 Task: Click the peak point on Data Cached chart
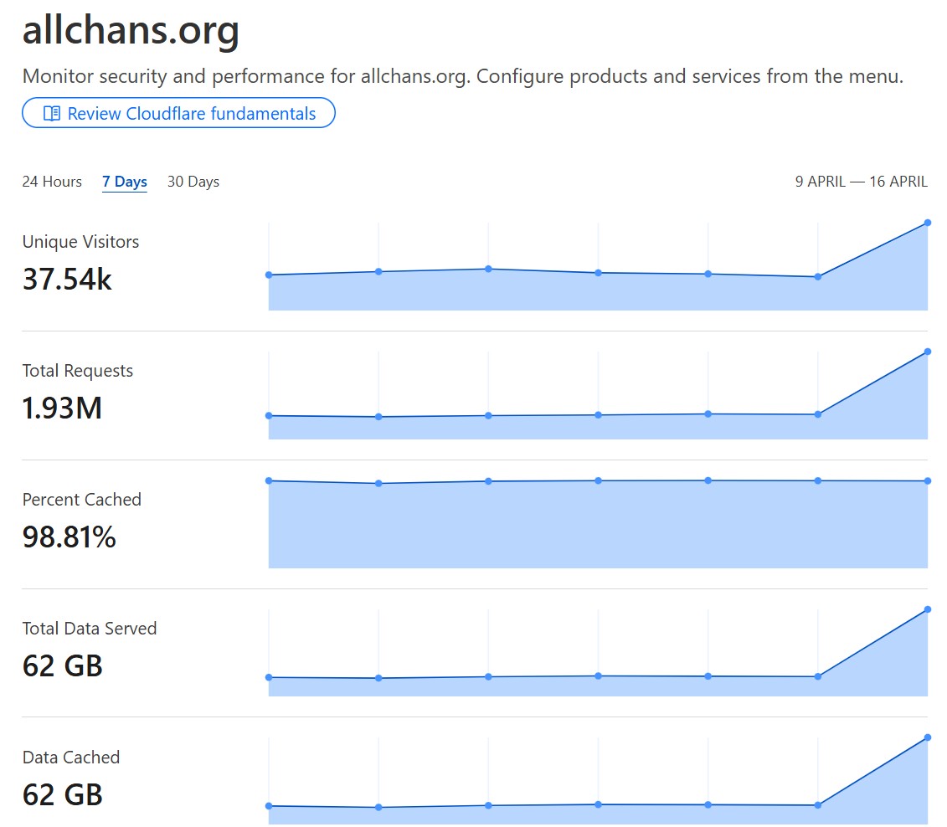point(928,737)
